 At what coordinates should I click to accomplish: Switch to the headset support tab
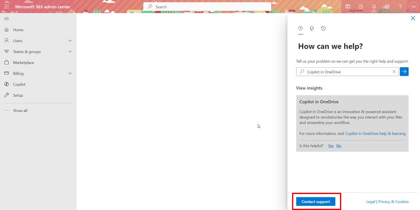point(312,28)
